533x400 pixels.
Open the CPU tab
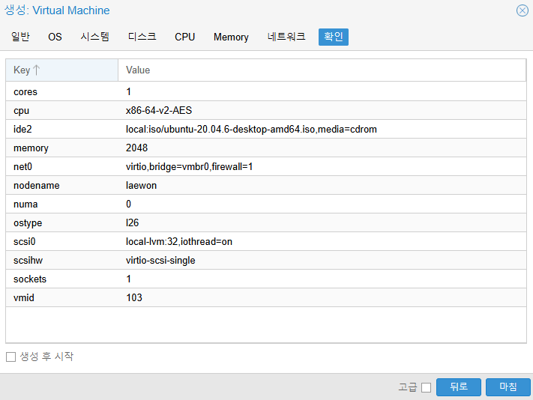coord(185,37)
